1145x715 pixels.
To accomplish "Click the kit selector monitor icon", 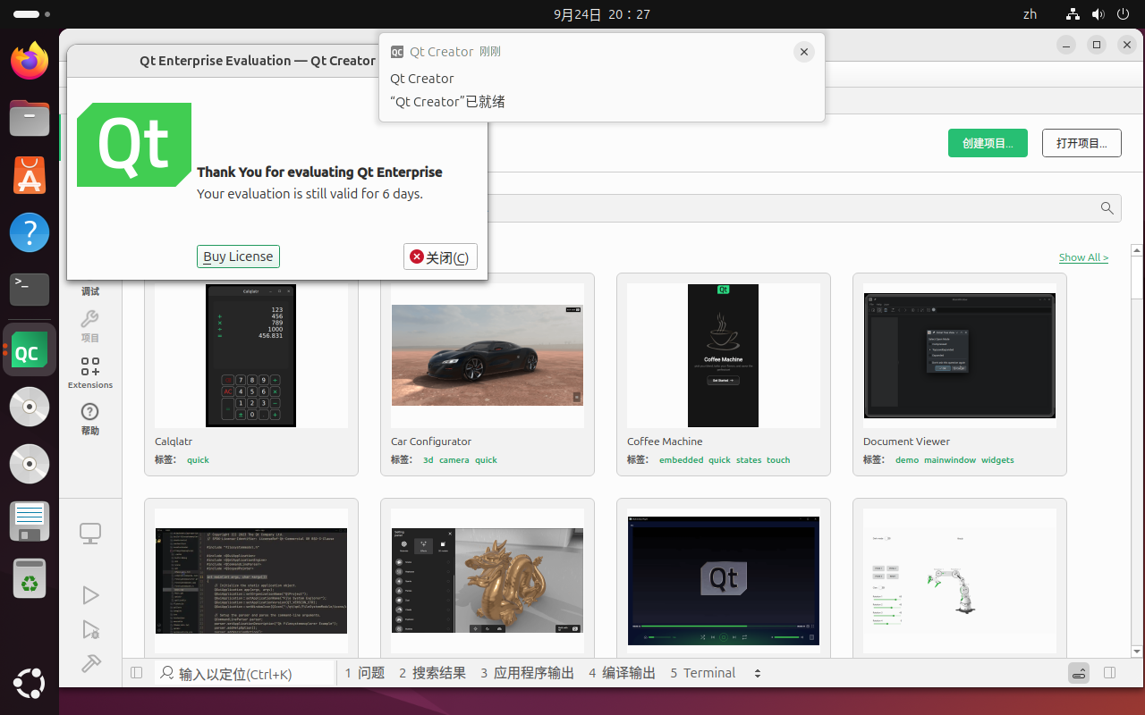I will 90,534.
